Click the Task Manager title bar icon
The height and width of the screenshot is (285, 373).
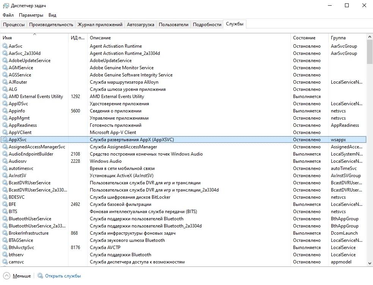[x=6, y=5]
